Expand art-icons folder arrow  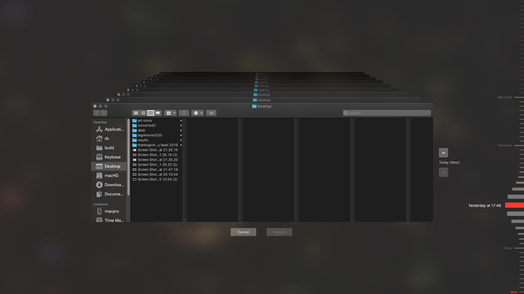pyautogui.click(x=182, y=120)
